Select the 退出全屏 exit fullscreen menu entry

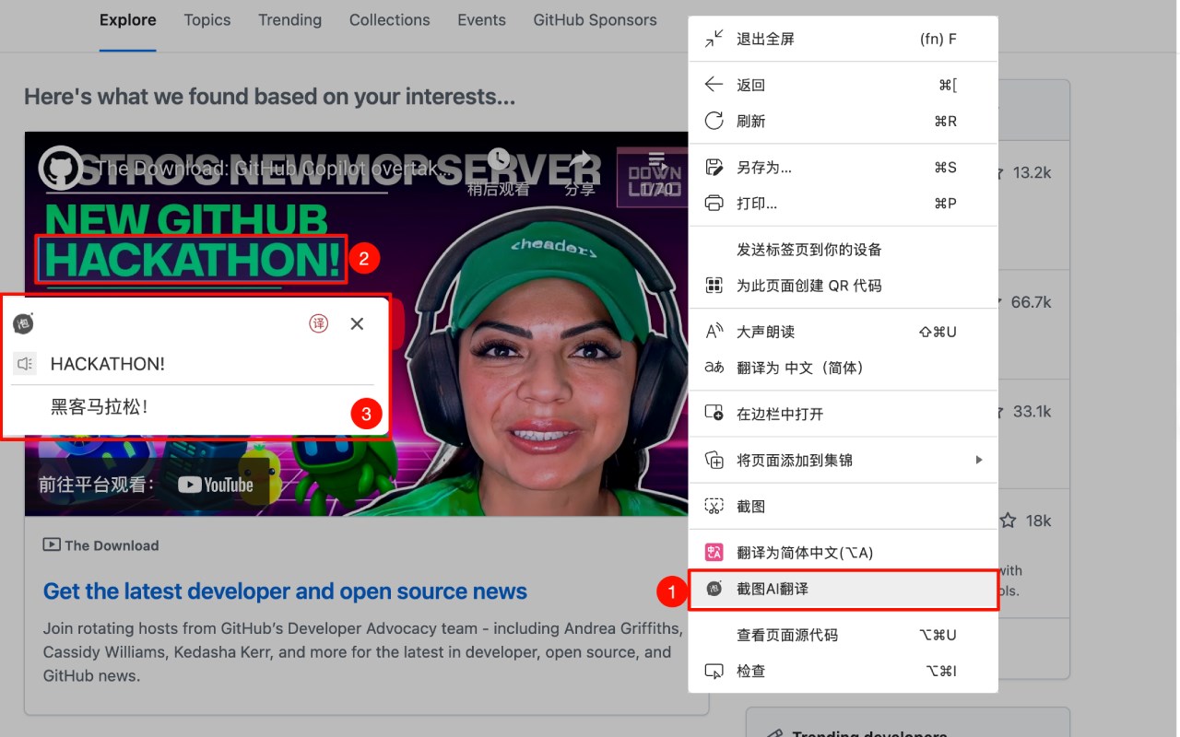tap(843, 39)
